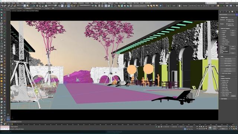Click the Hide Selected button
Screen dimensions: 238x134
click(x=228, y=59)
